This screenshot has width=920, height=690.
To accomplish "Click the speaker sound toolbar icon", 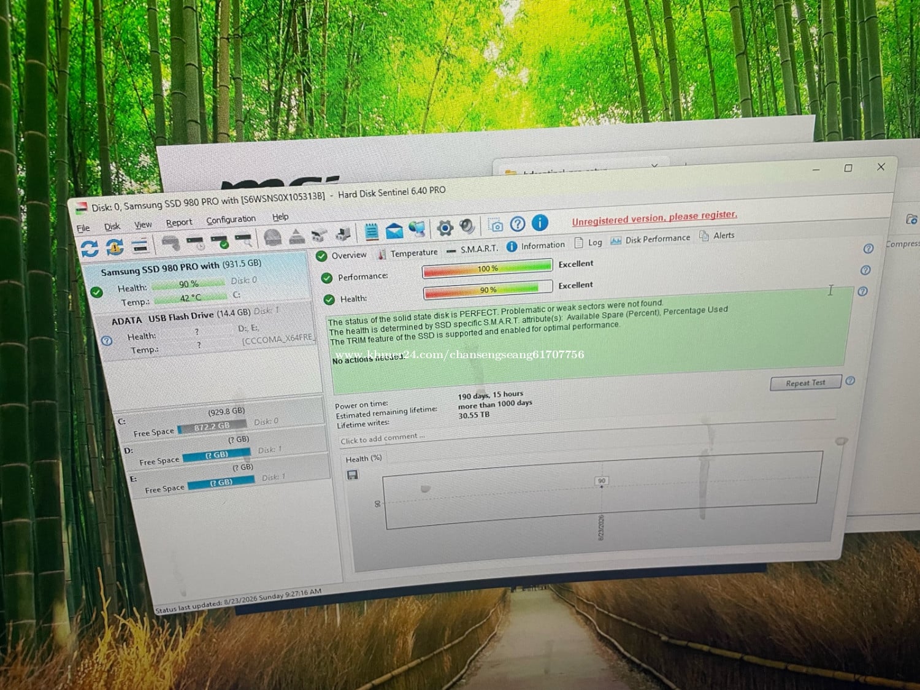I will point(467,227).
